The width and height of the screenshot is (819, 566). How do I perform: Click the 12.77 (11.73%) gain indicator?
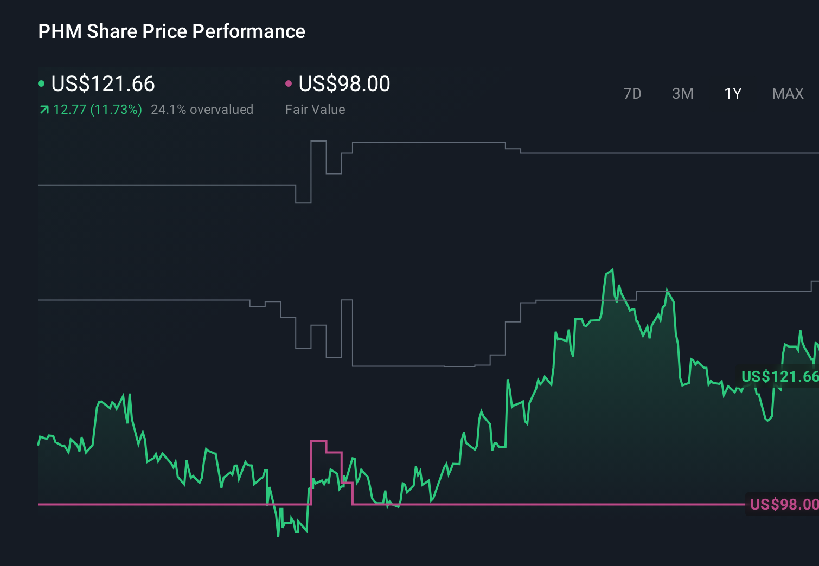[x=98, y=110]
